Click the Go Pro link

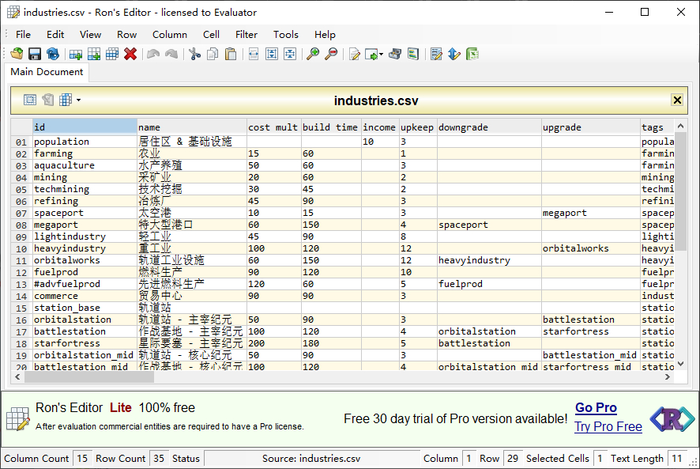(x=596, y=407)
